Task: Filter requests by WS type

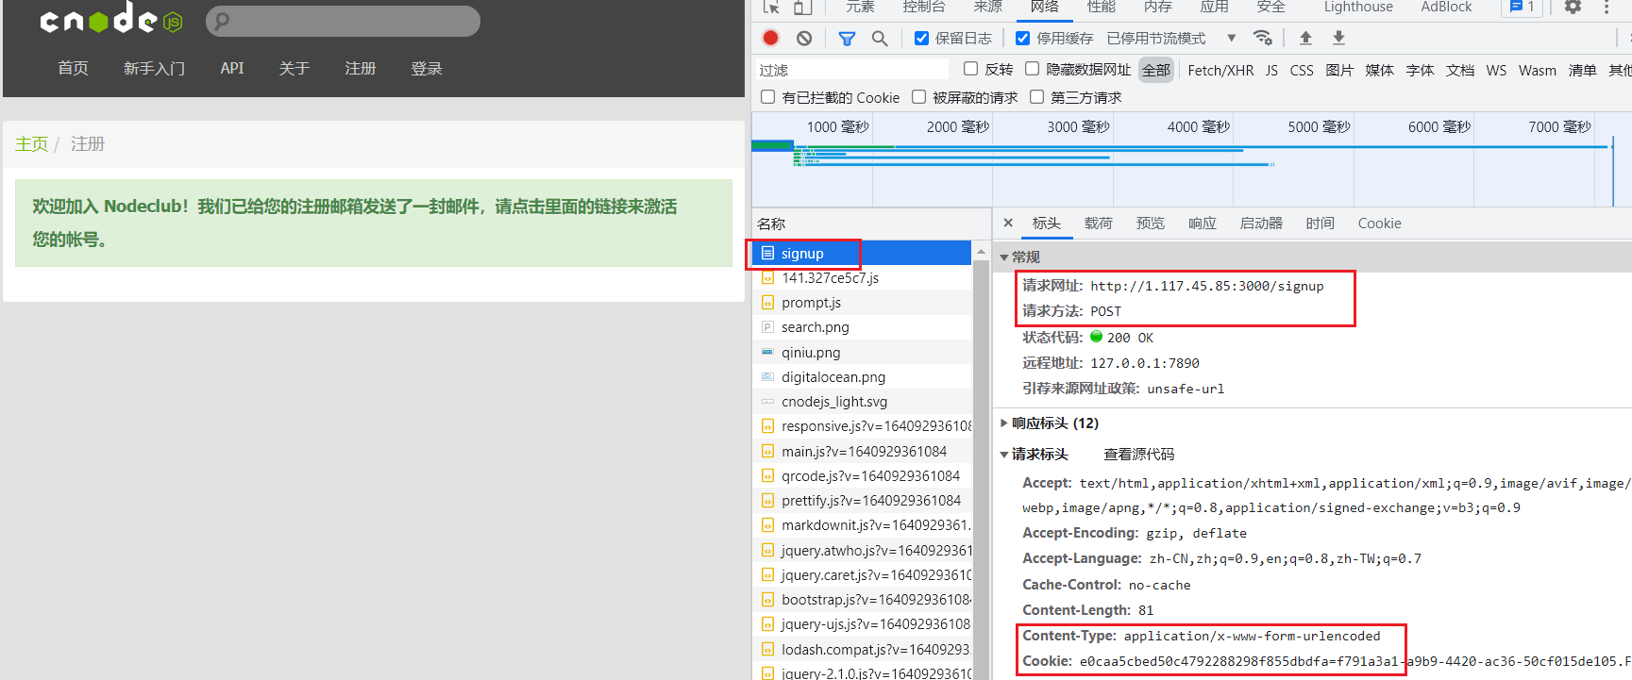Action: [1496, 71]
